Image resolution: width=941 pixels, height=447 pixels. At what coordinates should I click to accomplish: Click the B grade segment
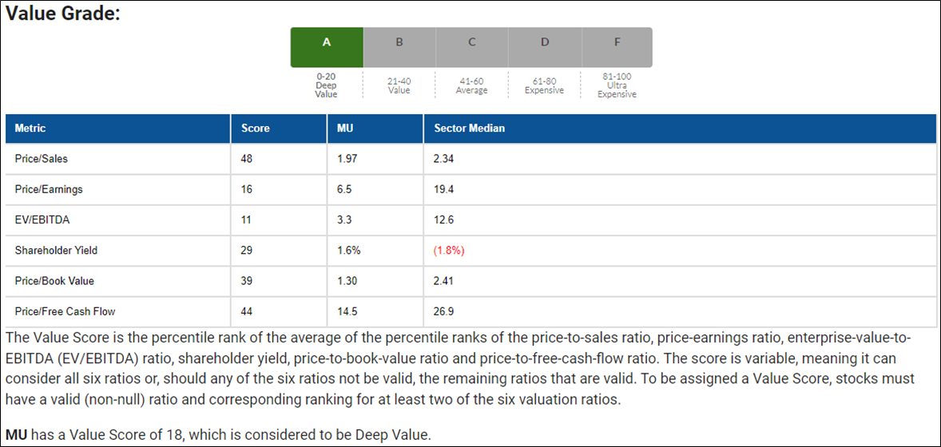pos(399,47)
